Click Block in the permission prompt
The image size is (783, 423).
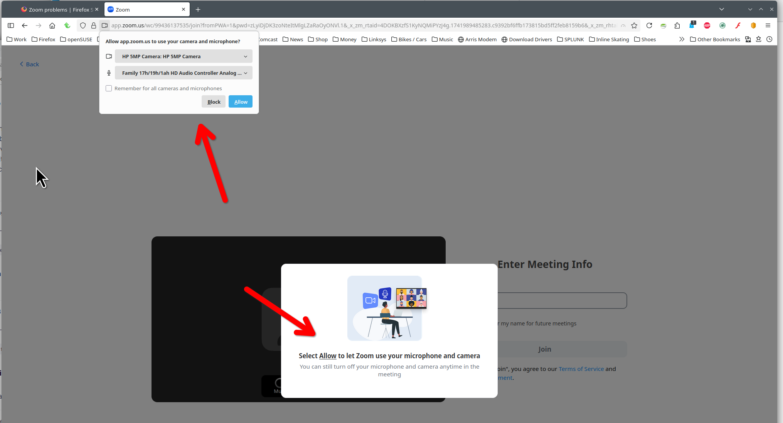(x=214, y=102)
